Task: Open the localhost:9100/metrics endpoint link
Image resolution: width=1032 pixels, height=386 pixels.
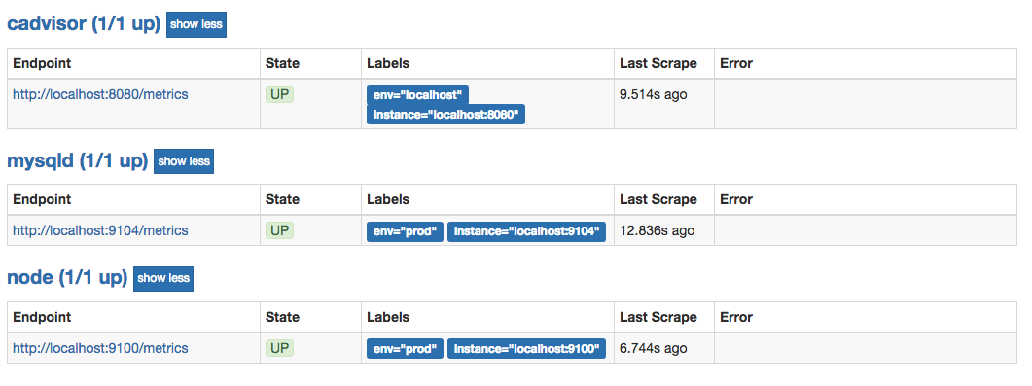Action: (100, 348)
